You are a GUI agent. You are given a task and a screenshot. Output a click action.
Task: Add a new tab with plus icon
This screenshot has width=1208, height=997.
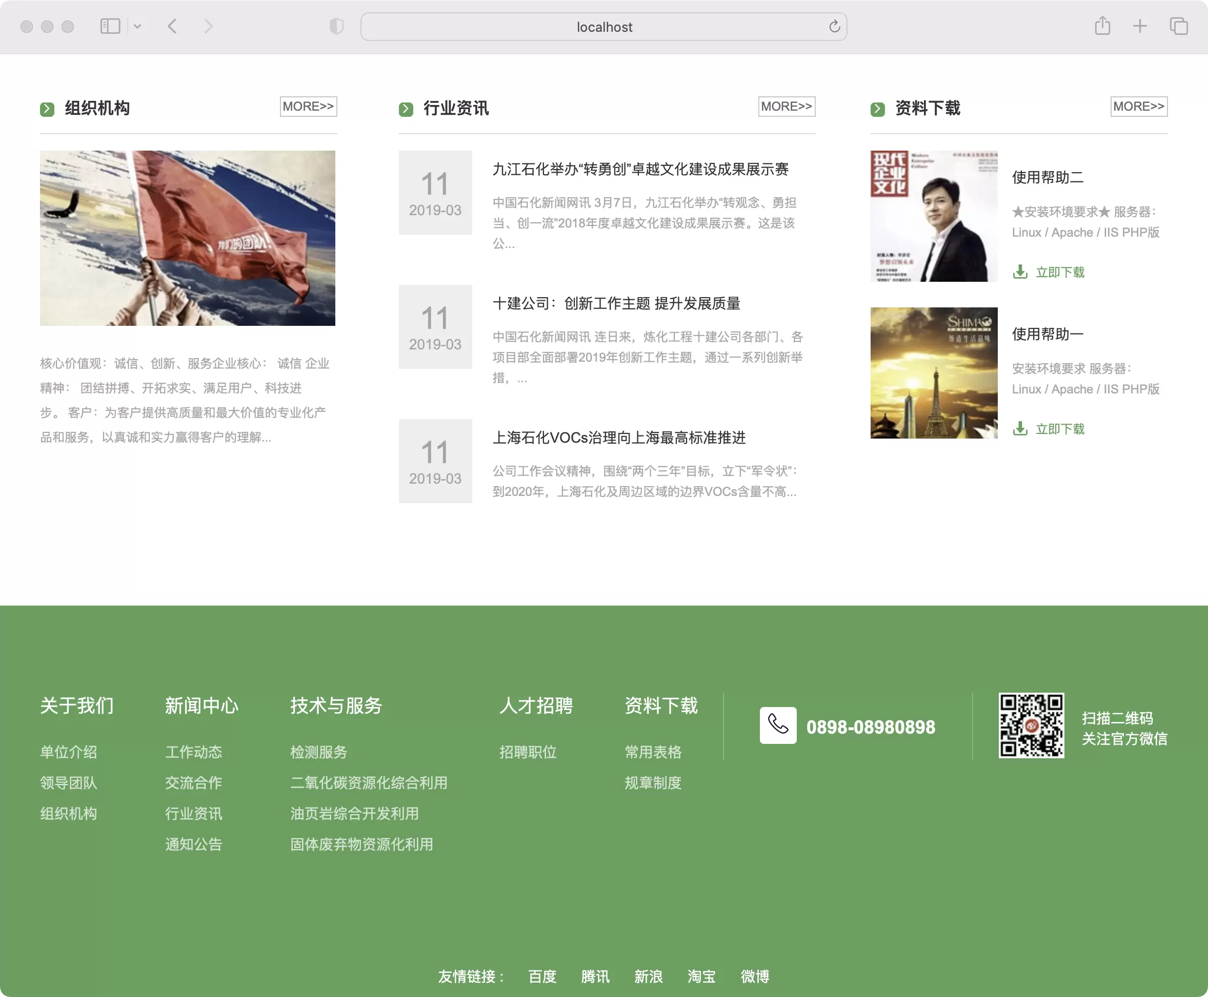[1140, 27]
